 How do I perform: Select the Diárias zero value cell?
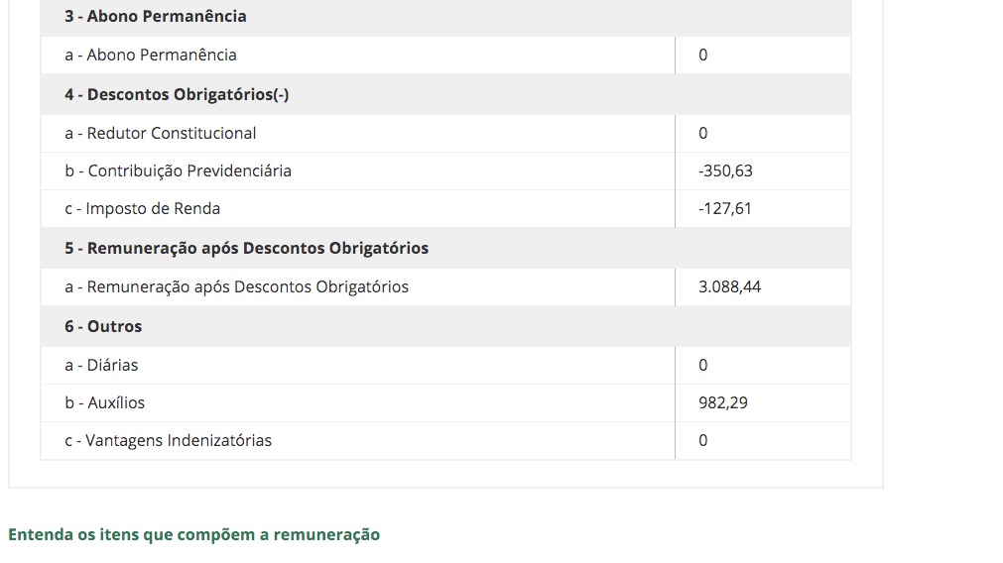763,365
